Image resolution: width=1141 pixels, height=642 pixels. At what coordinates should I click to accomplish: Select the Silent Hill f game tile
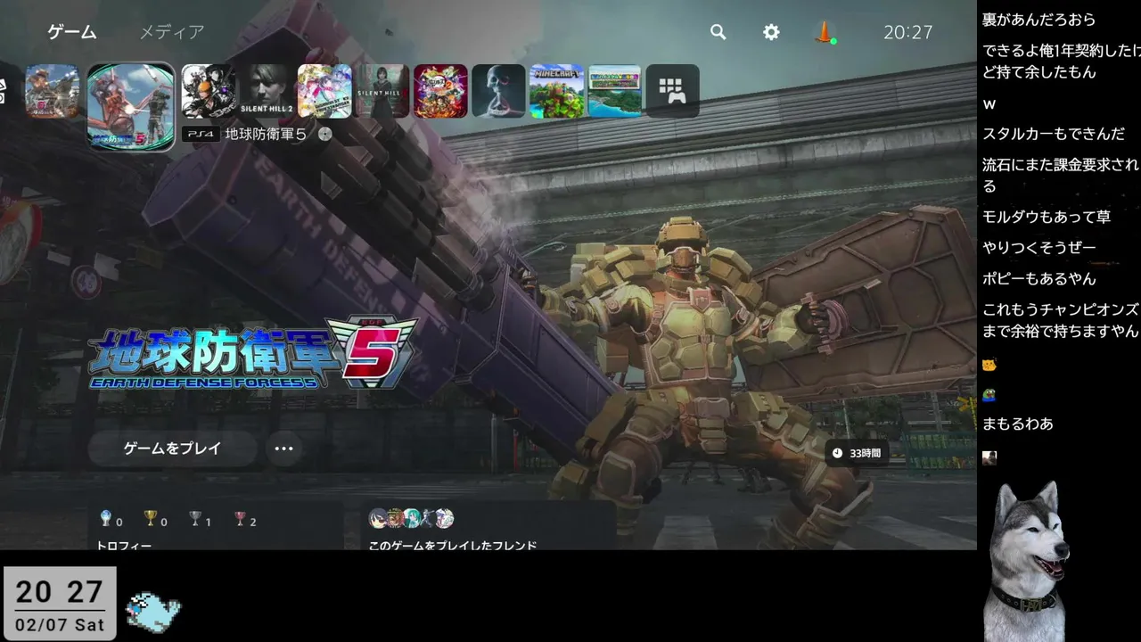coord(382,91)
